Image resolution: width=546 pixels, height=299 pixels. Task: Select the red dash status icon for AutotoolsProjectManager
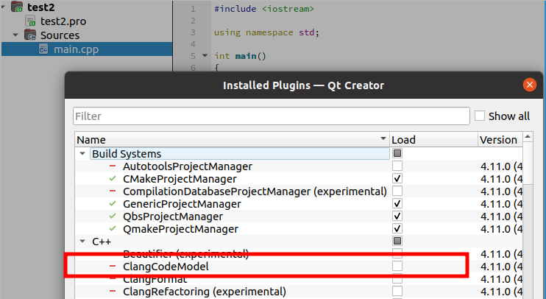coord(113,166)
